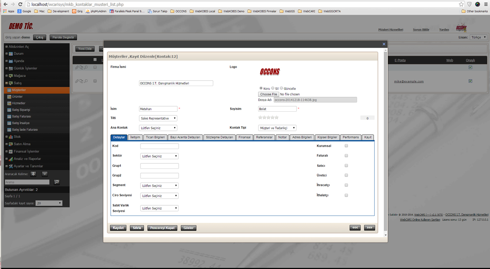
Task: Click the Hizmetler item icon
Action: pyautogui.click(x=9, y=103)
